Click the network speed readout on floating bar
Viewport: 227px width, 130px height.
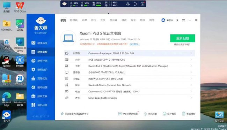point(111,4)
